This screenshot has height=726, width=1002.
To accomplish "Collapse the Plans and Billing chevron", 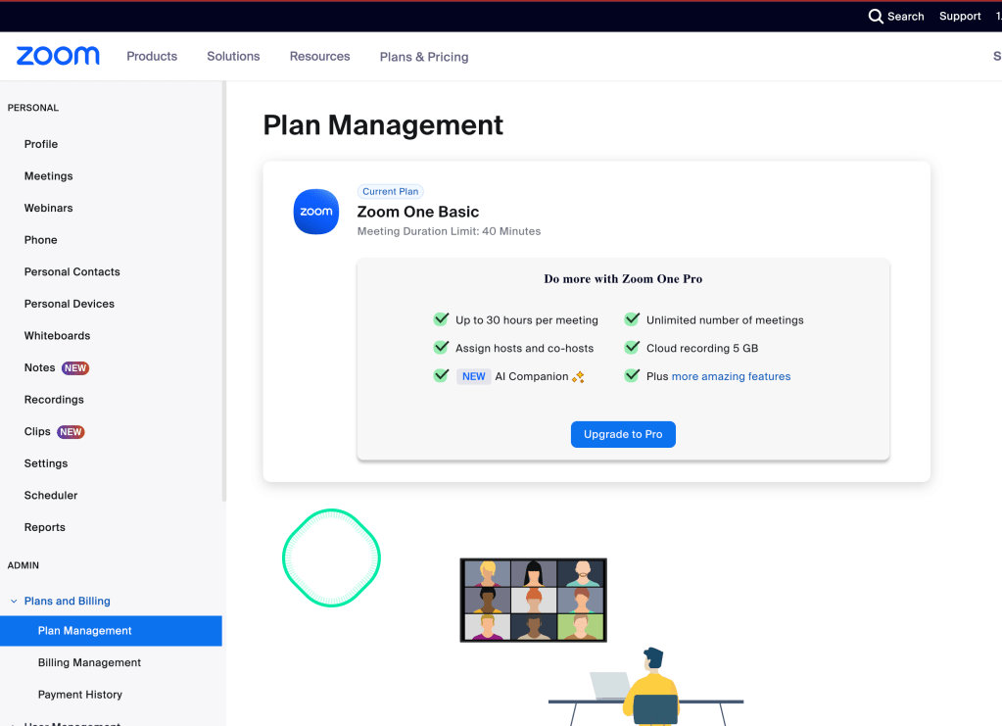I will tap(14, 602).
